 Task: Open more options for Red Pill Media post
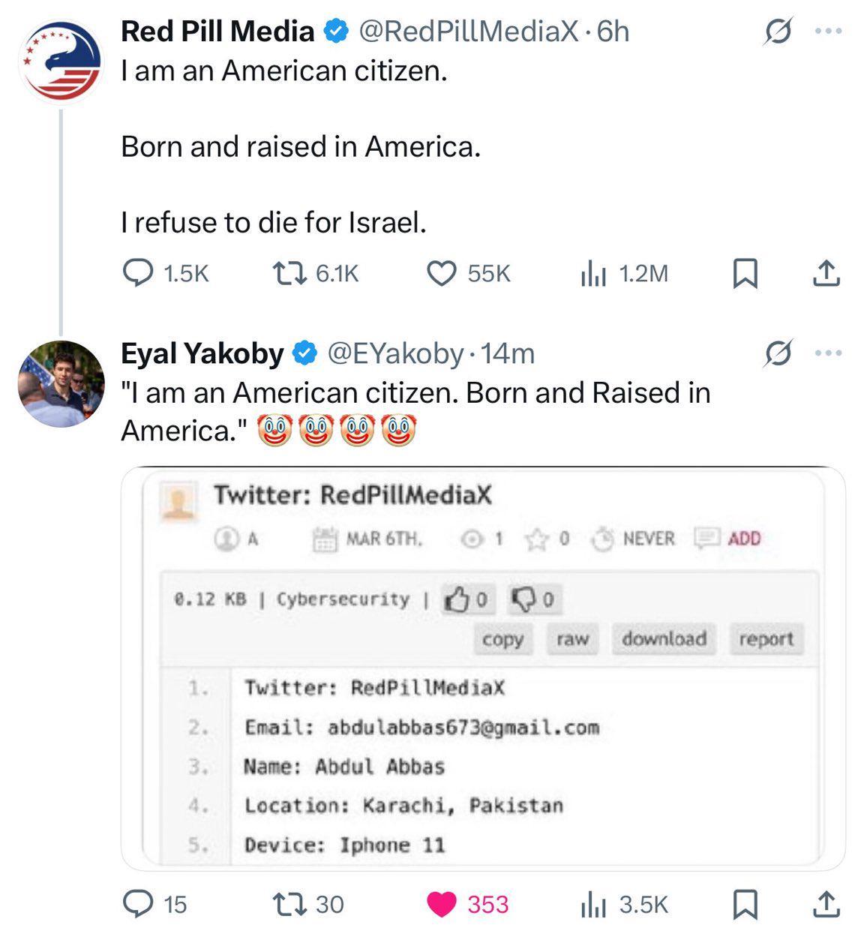828,32
